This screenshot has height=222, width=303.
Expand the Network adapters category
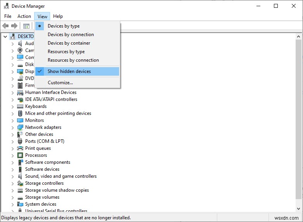(12, 128)
